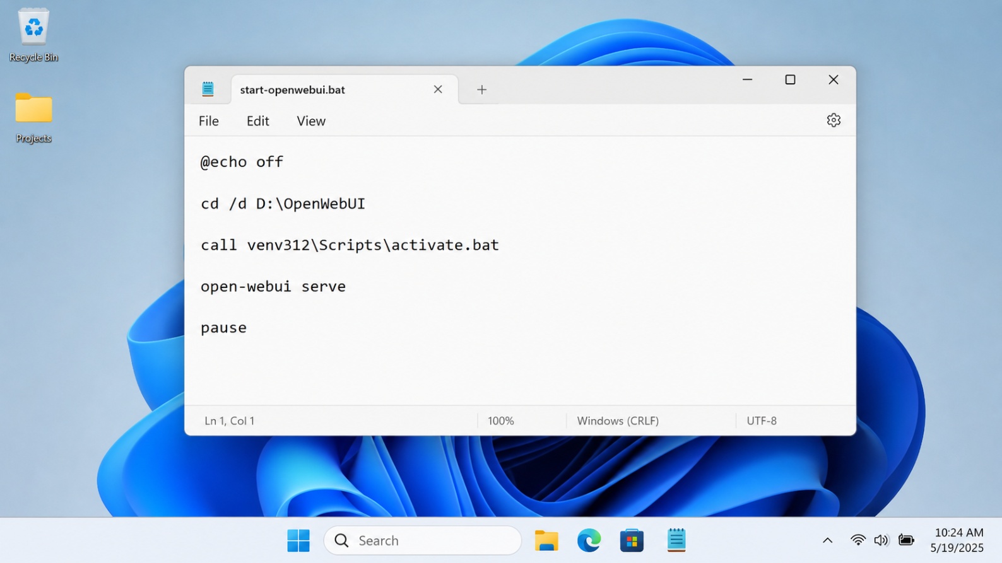Launch Microsoft Edge from taskbar
The width and height of the screenshot is (1002, 563).
tap(589, 540)
